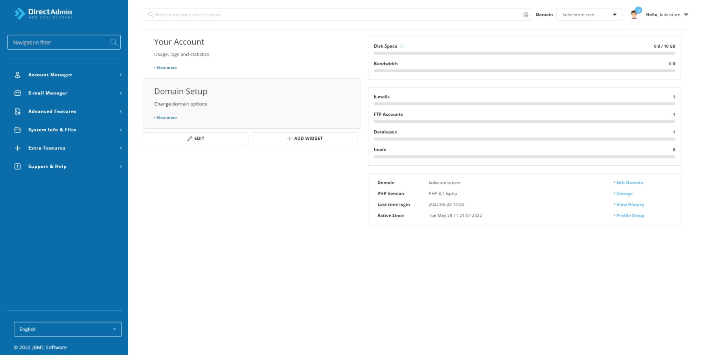
Task: Open View more under Your Account
Action: [166, 68]
